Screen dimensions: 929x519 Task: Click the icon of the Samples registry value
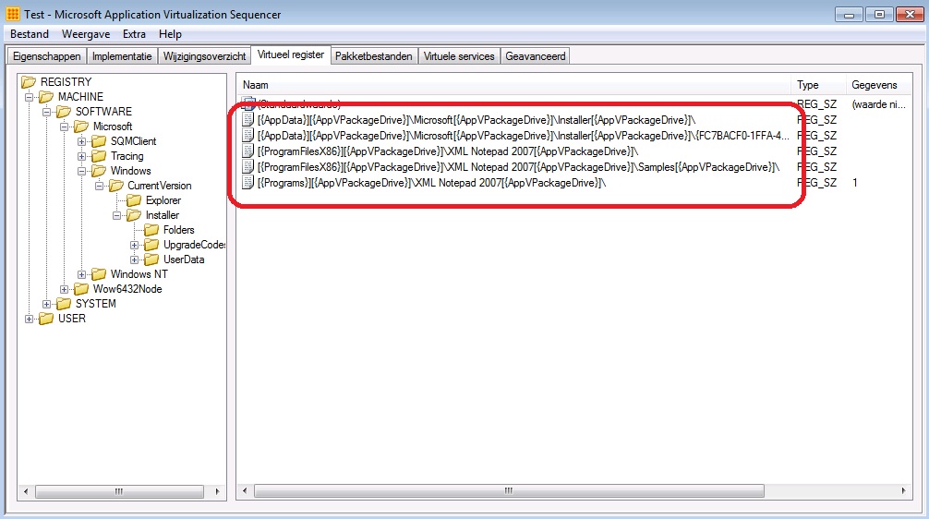click(x=248, y=167)
